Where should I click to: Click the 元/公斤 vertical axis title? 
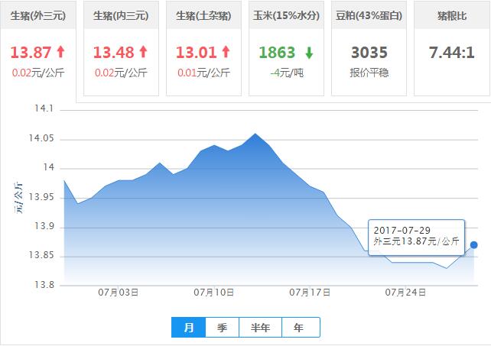(x=18, y=197)
